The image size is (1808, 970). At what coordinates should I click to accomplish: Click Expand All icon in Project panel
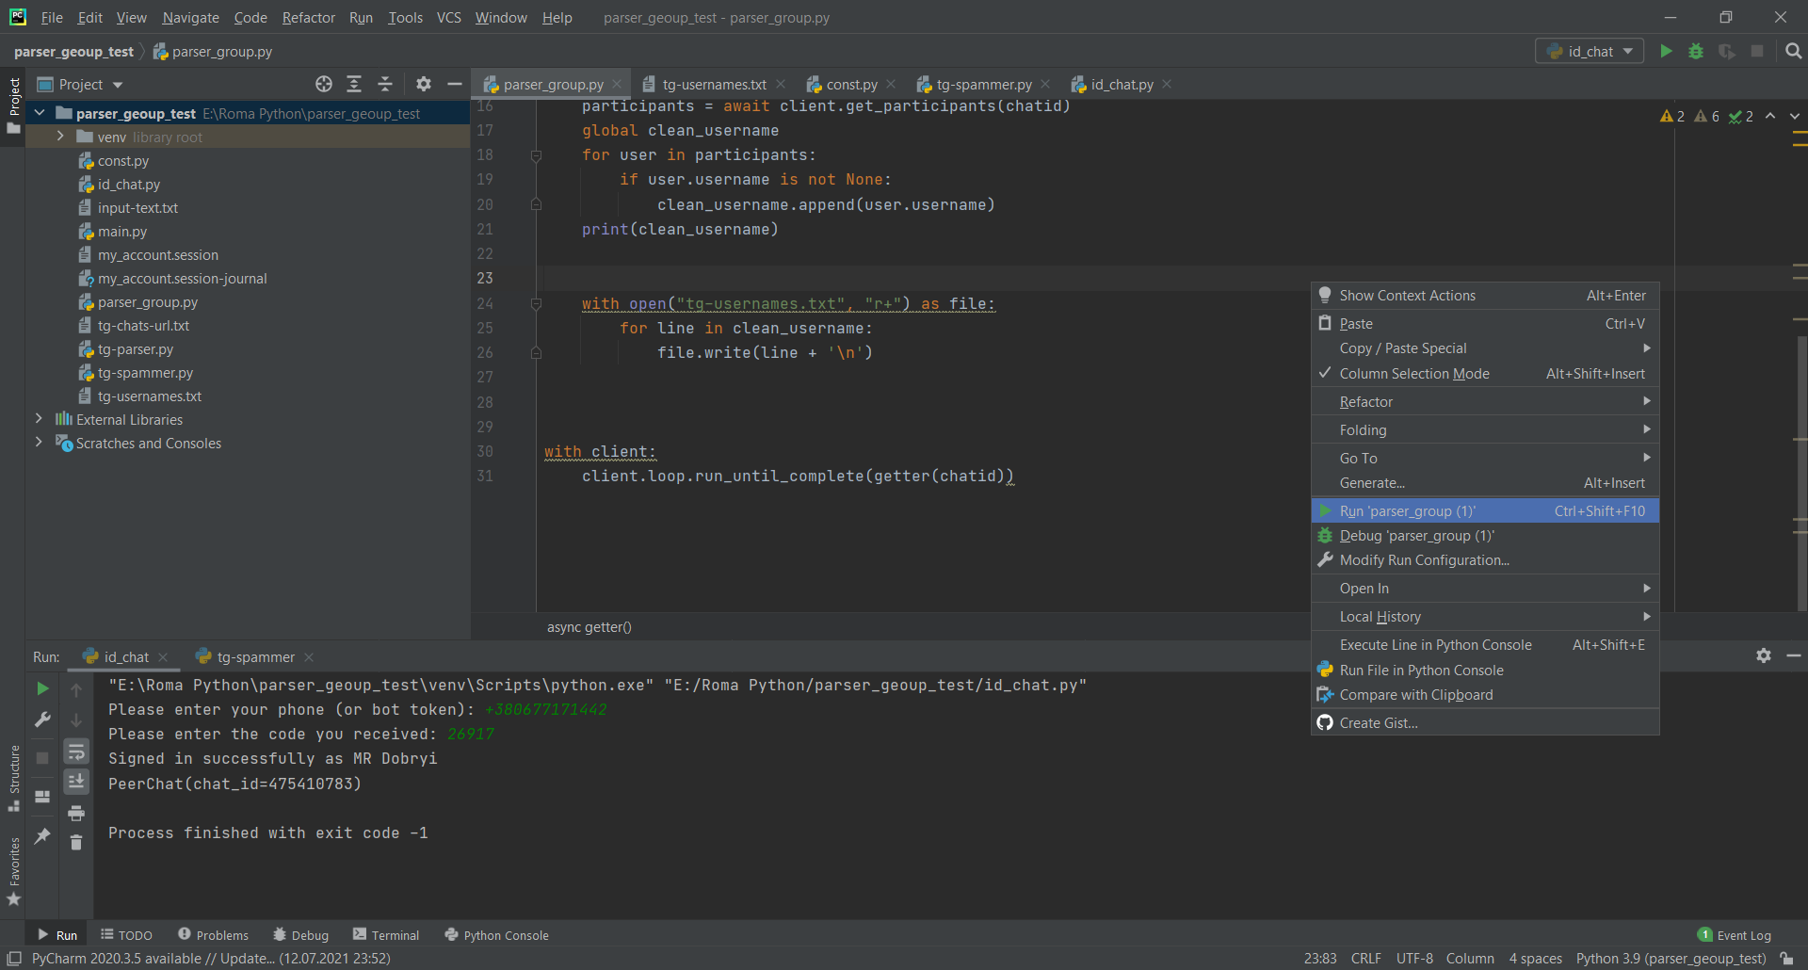354,84
